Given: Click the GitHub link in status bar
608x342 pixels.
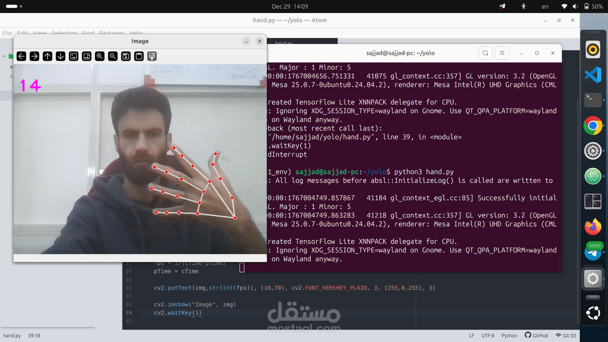Looking at the screenshot, I should click(536, 335).
